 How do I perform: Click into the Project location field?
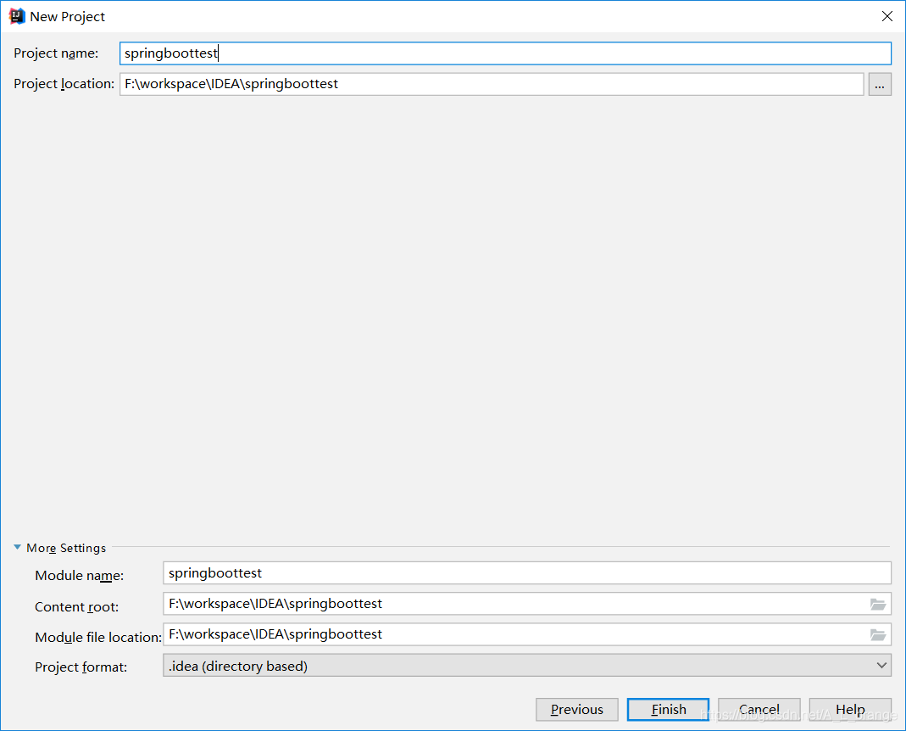pyautogui.click(x=492, y=85)
